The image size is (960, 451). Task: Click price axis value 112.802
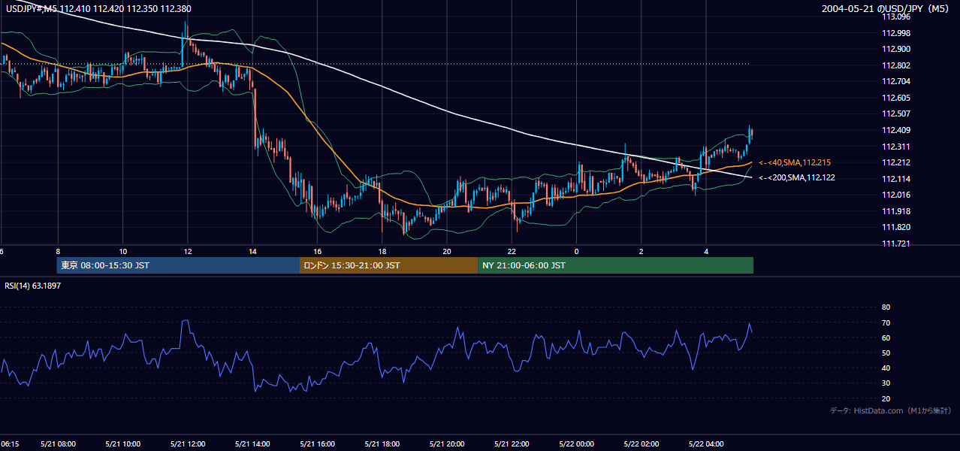pyautogui.click(x=895, y=65)
